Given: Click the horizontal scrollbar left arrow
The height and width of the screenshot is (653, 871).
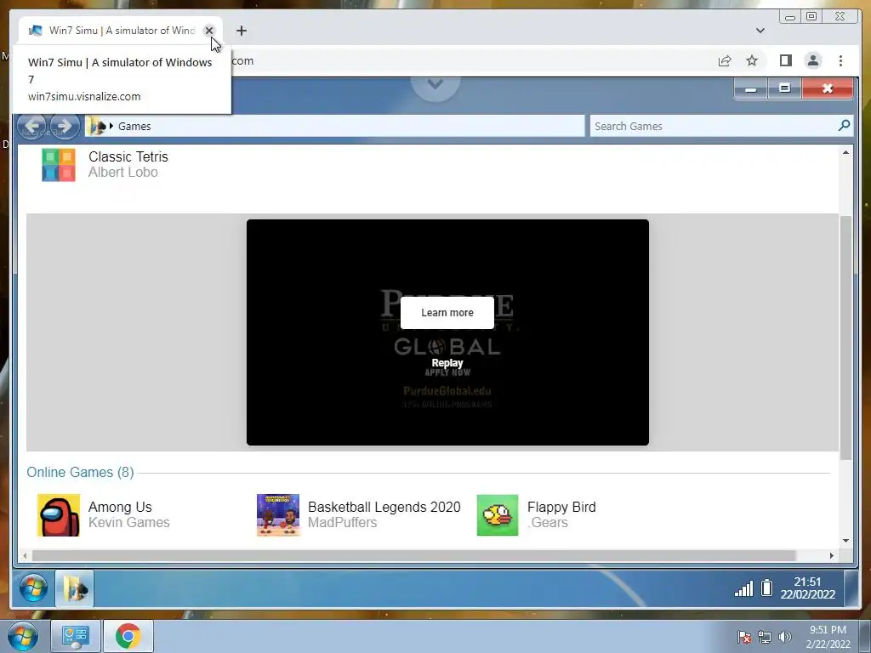Looking at the screenshot, I should click(x=25, y=556).
